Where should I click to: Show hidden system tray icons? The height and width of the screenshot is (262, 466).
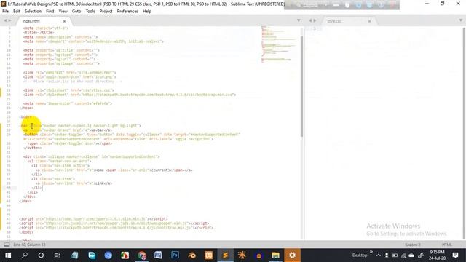coord(379,255)
